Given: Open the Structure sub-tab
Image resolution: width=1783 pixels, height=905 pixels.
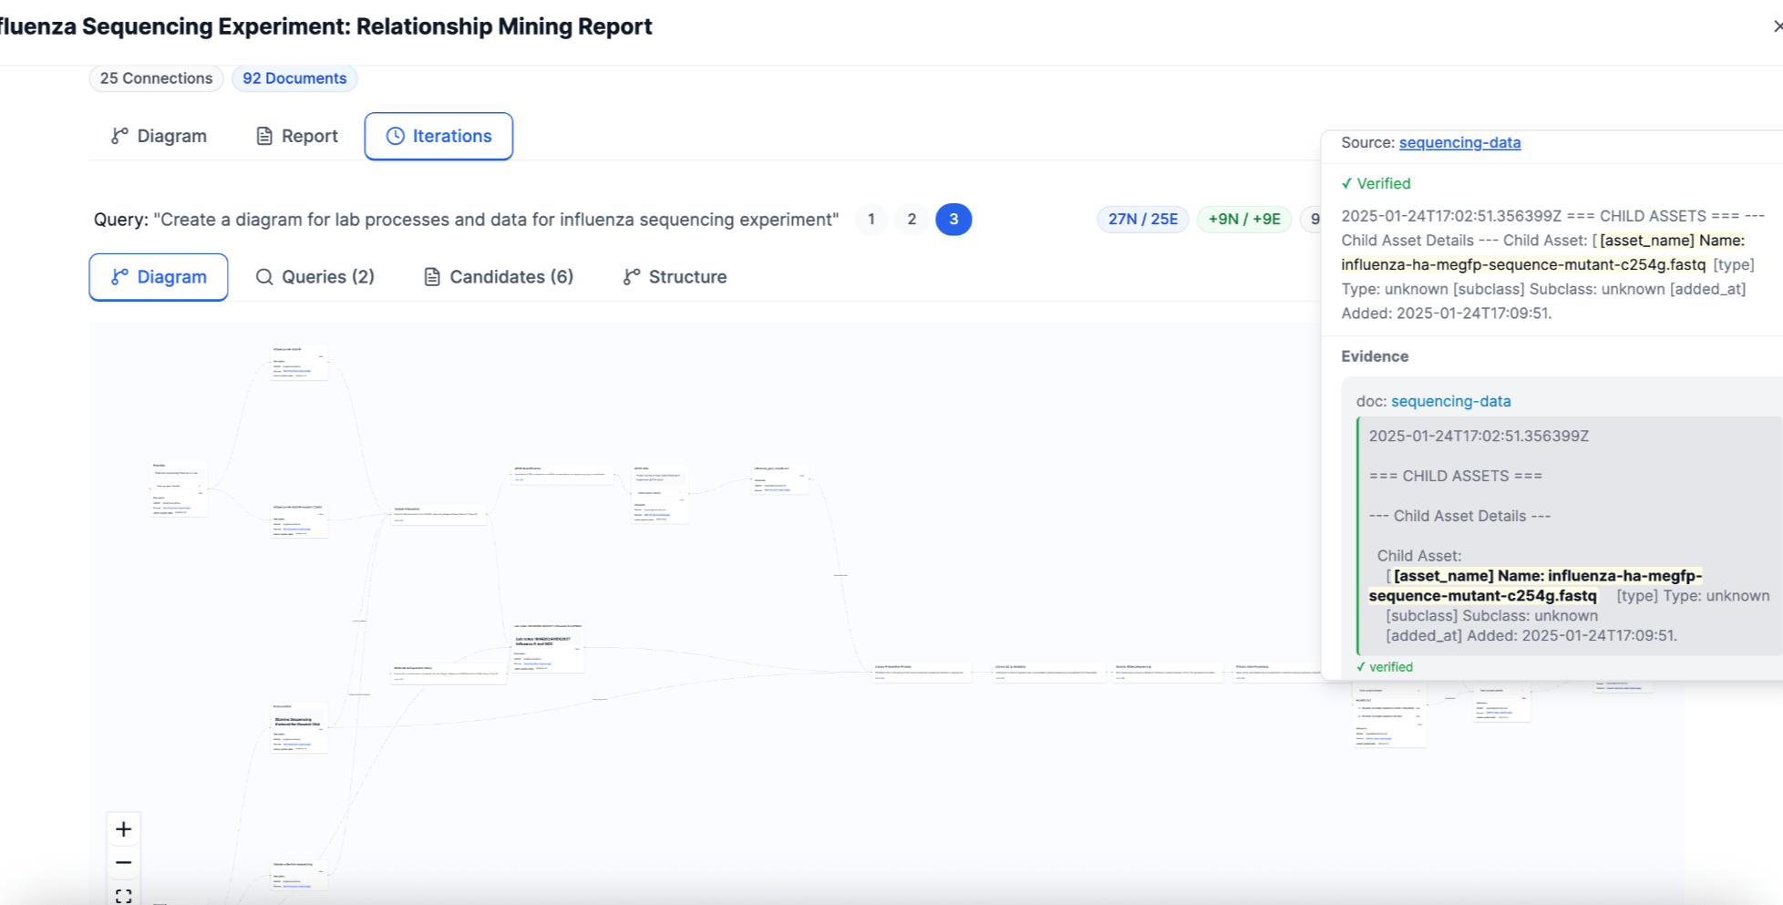Looking at the screenshot, I should click(675, 277).
